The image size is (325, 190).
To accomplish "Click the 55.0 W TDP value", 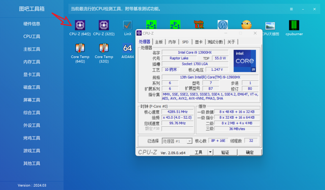I will pos(220,58).
